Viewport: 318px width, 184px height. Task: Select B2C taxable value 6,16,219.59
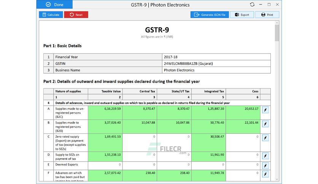pos(105,113)
